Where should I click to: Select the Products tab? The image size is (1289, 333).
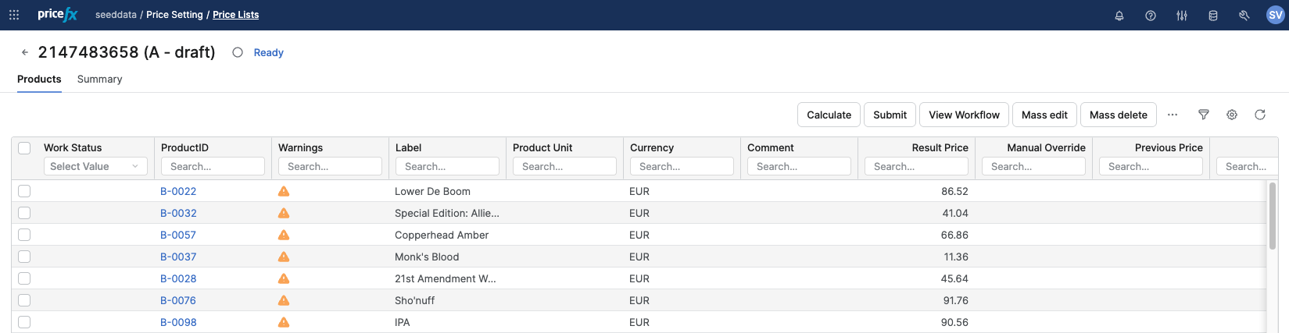point(39,79)
